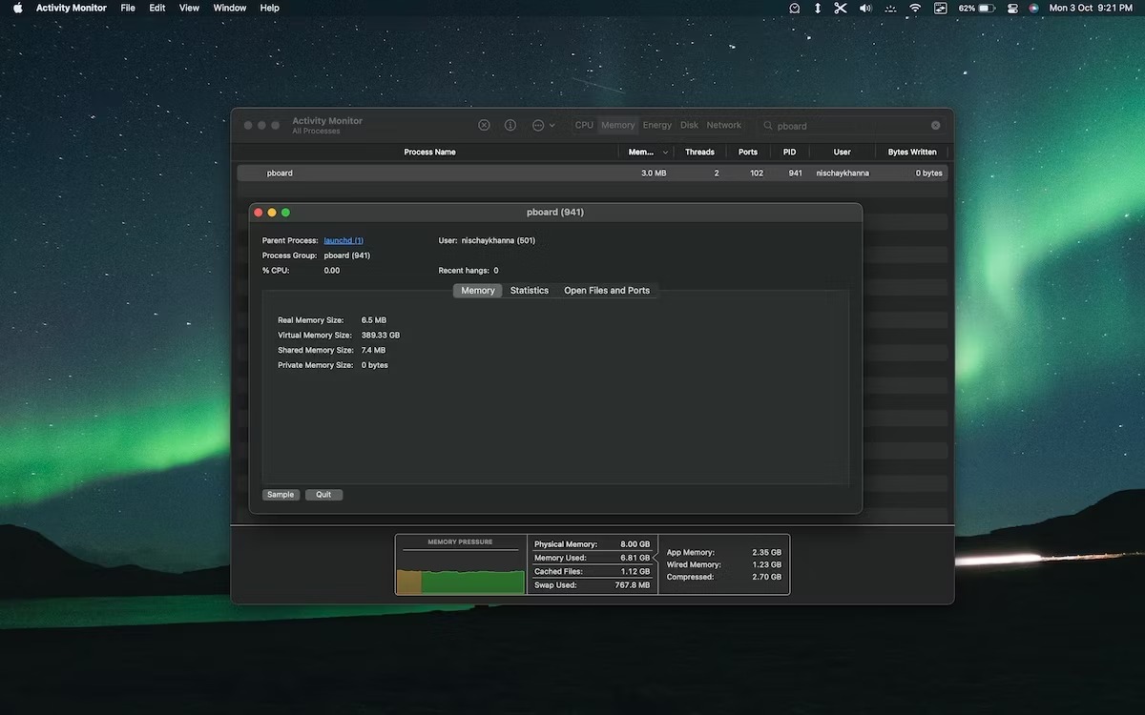
Task: Sort by the PID column header
Action: [789, 152]
